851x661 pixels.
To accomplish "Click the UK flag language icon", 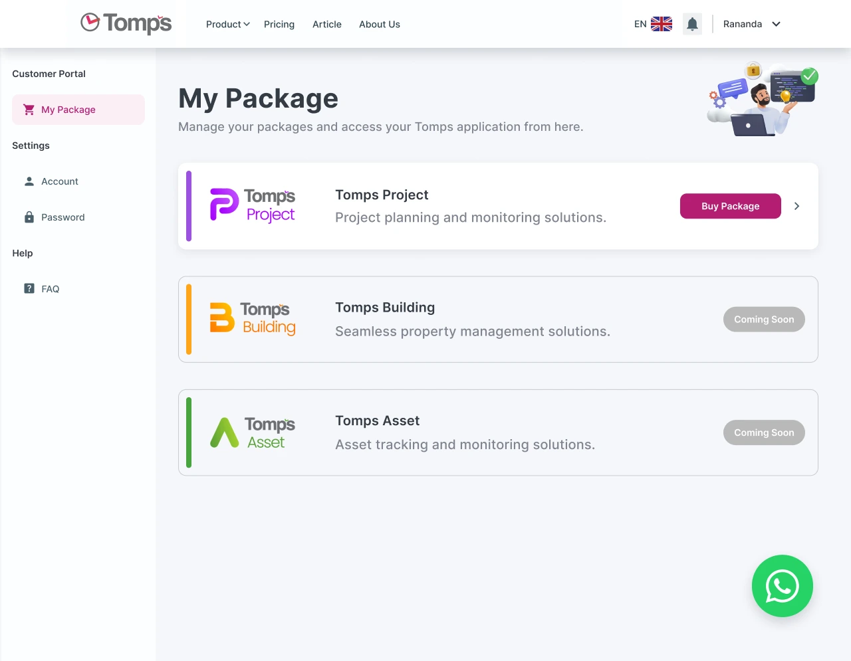I will [x=661, y=23].
